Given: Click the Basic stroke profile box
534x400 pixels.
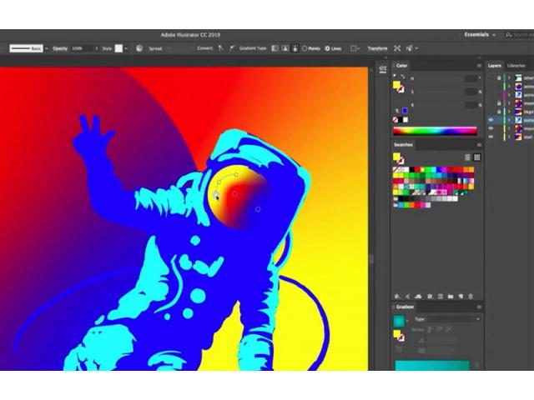Looking at the screenshot, I should (26, 48).
